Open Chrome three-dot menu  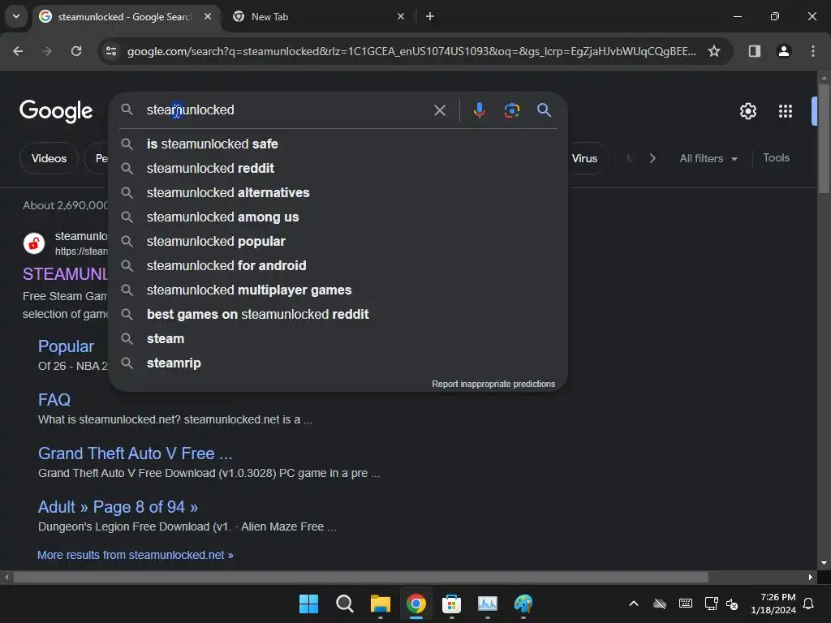pos(813,51)
